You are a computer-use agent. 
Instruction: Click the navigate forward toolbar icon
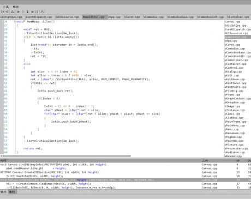click(x=7, y=12)
